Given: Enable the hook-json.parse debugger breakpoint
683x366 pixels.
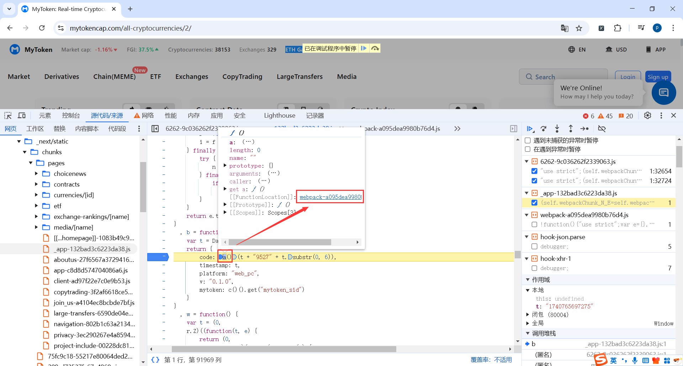Looking at the screenshot, I should (x=534, y=246).
